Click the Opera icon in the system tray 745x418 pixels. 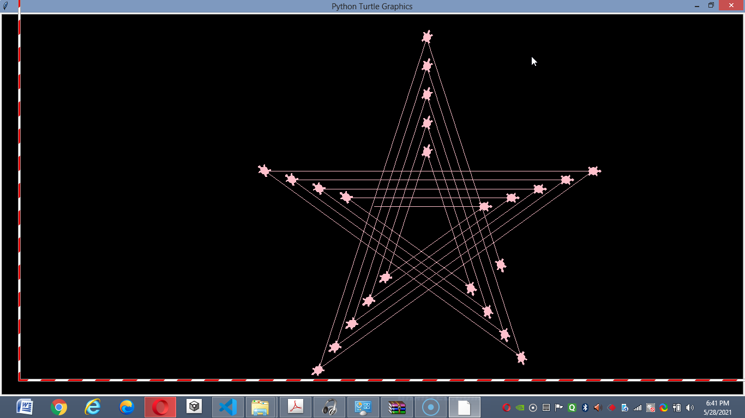coord(507,408)
